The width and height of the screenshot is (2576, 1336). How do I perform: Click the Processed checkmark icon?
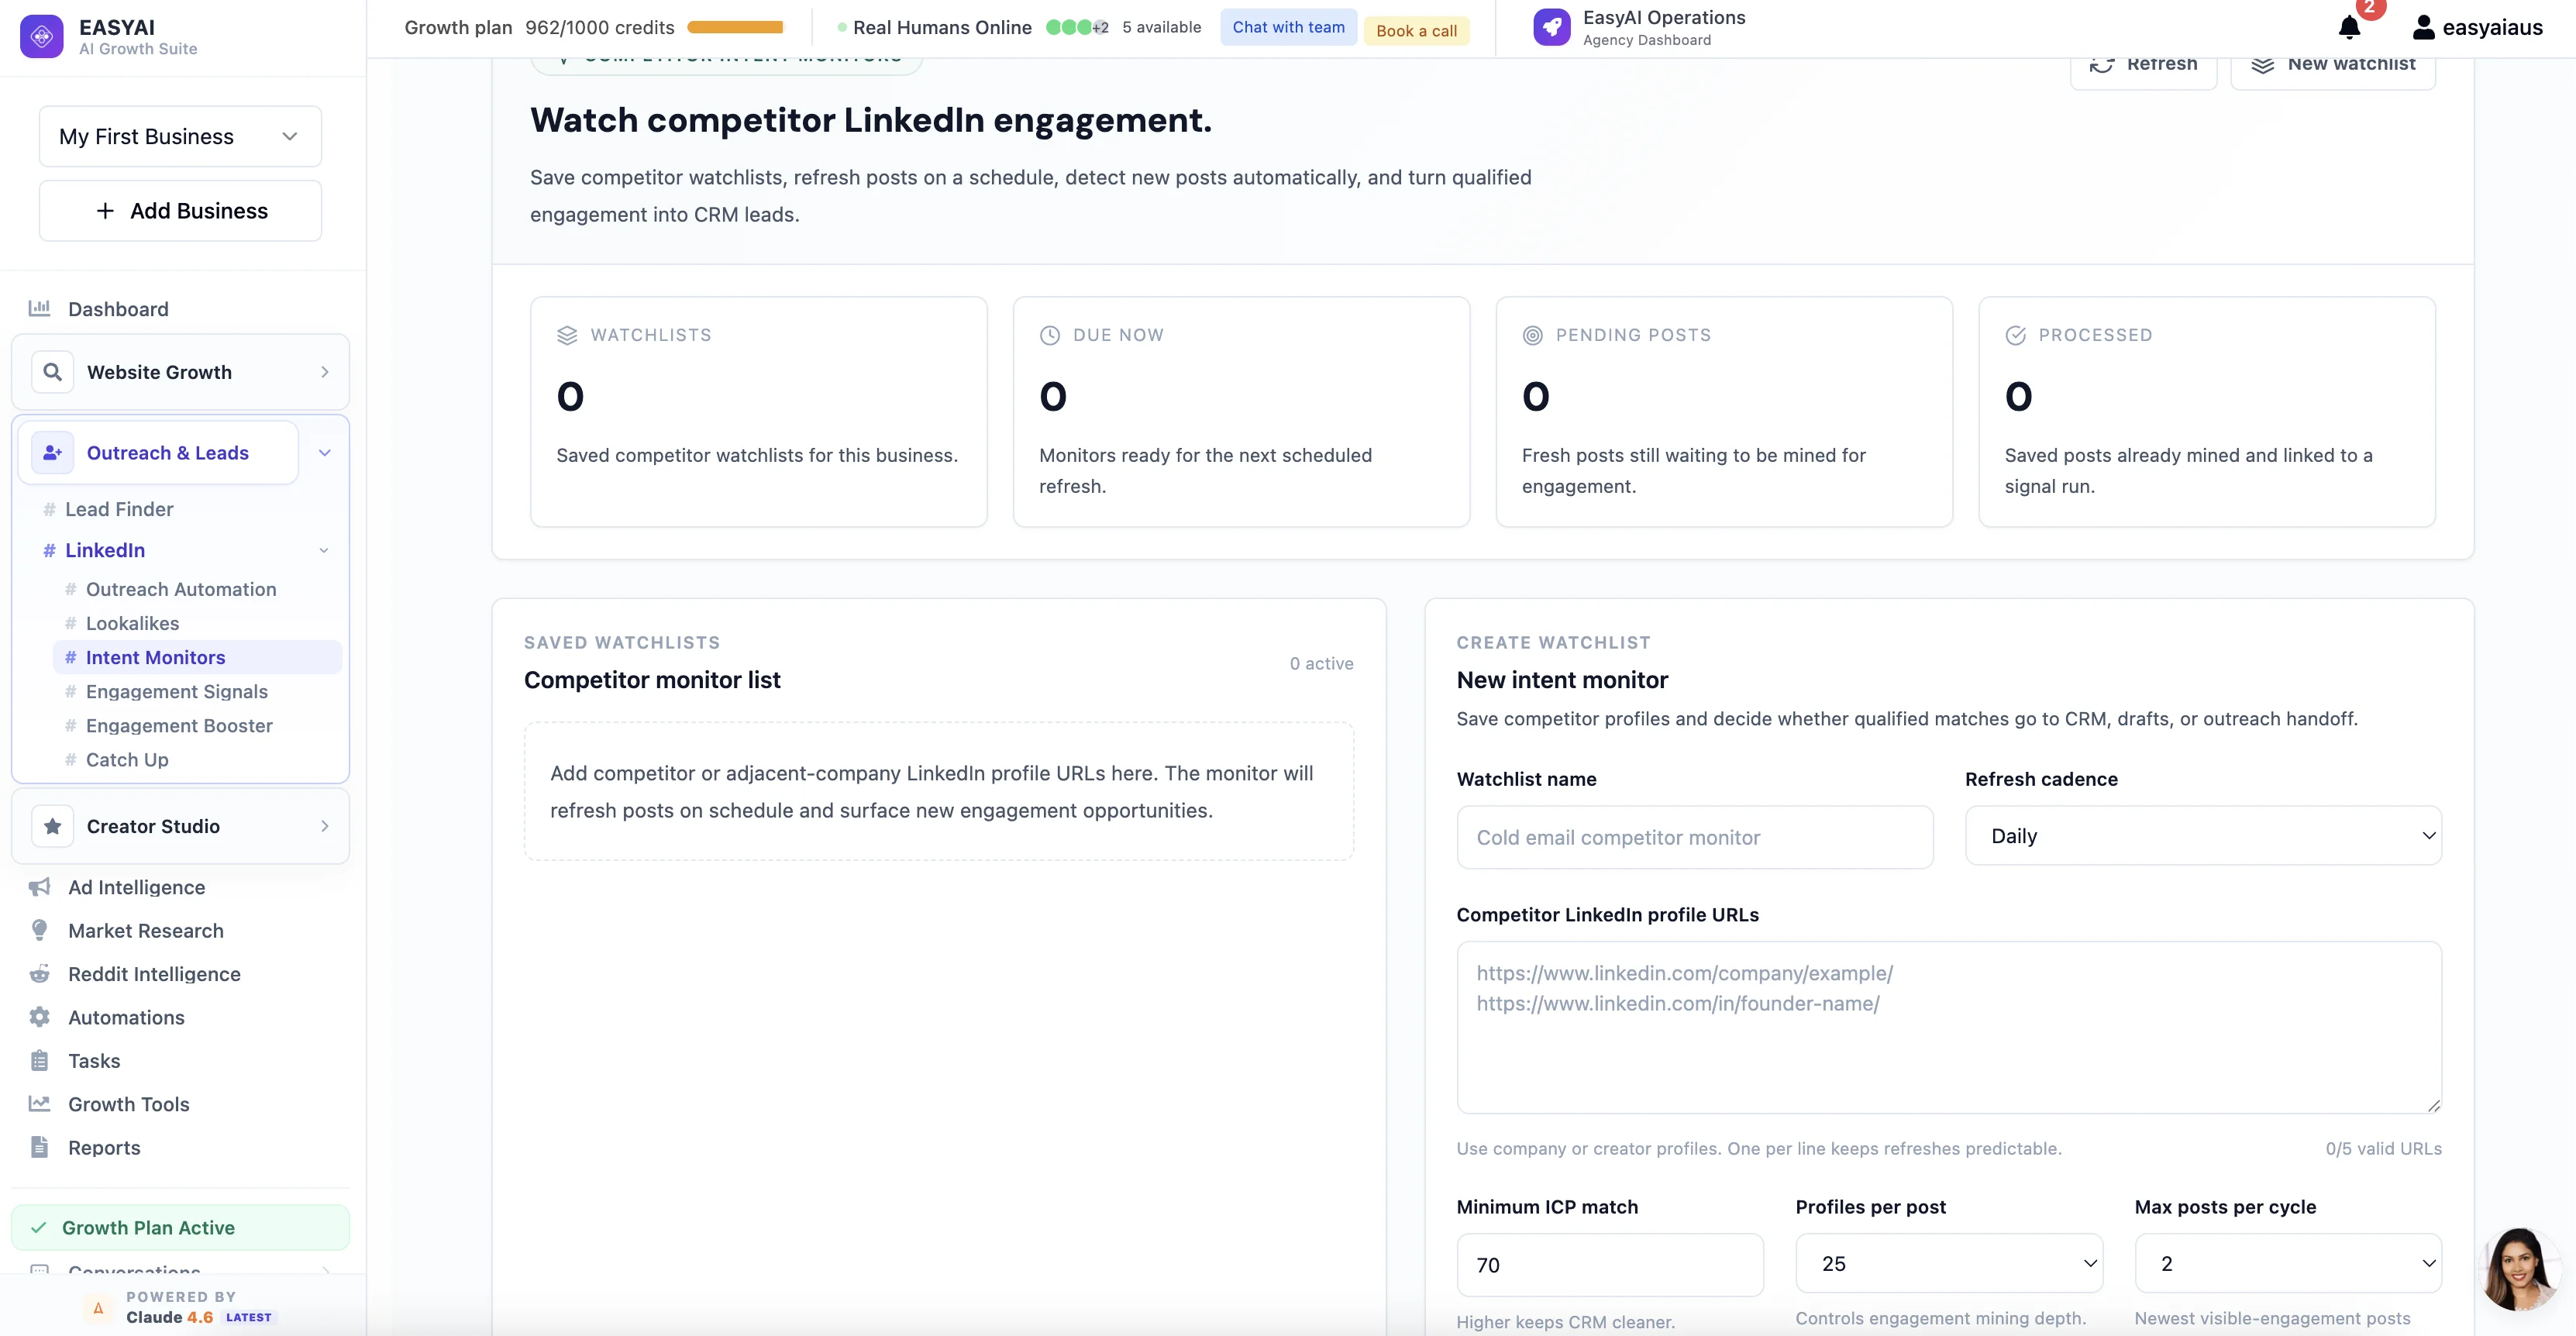point(2016,335)
